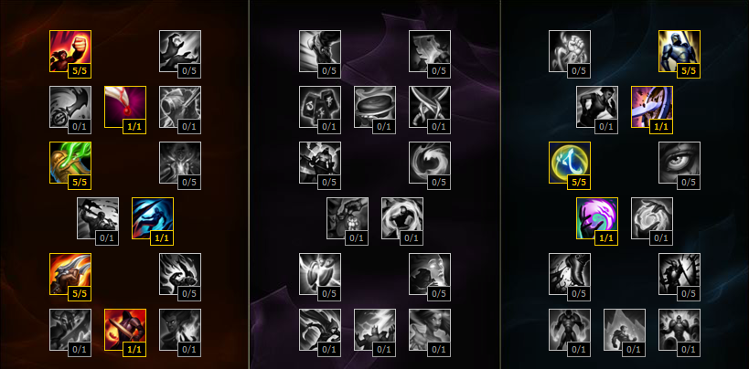This screenshot has width=749, height=369.
Task: Select the grey running runner mastery in blue tree
Action: (597, 107)
